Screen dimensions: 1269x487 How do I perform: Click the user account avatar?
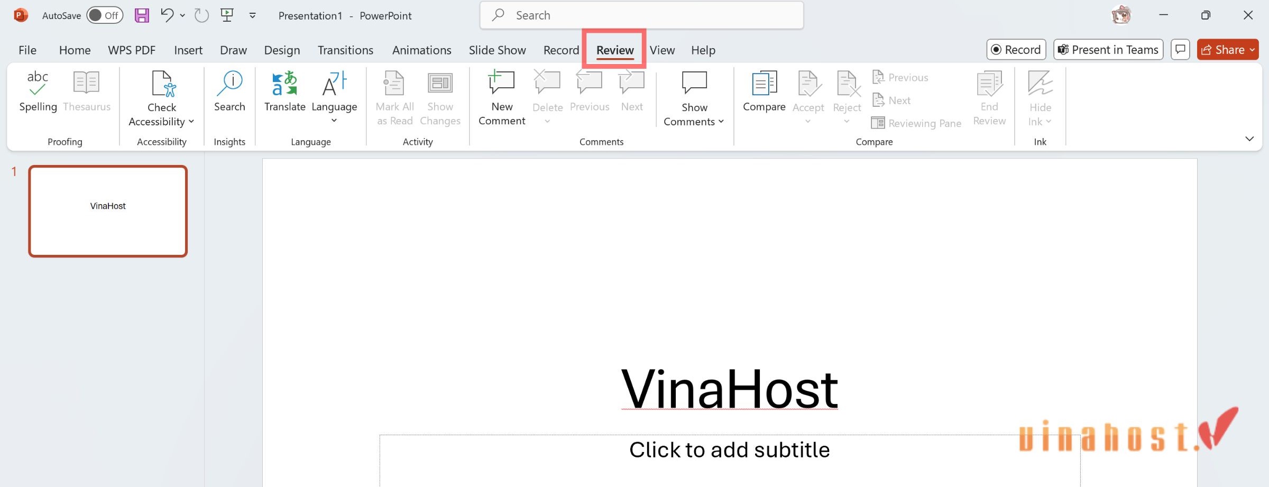[x=1121, y=15]
